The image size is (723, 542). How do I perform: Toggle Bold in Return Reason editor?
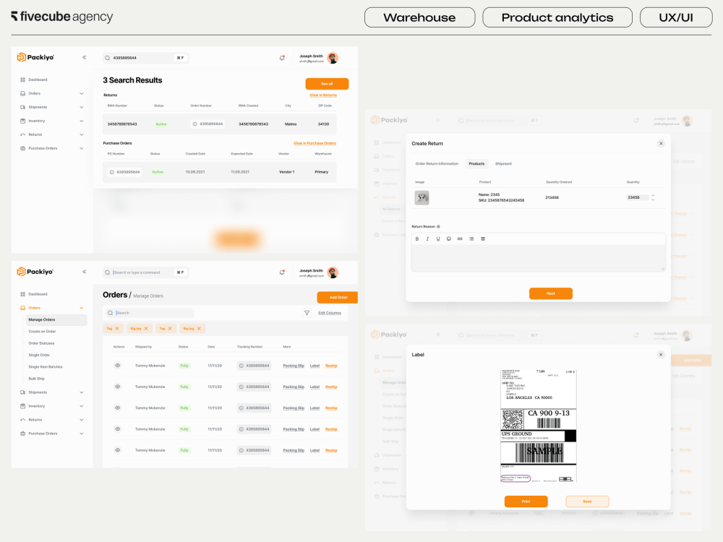(x=417, y=238)
